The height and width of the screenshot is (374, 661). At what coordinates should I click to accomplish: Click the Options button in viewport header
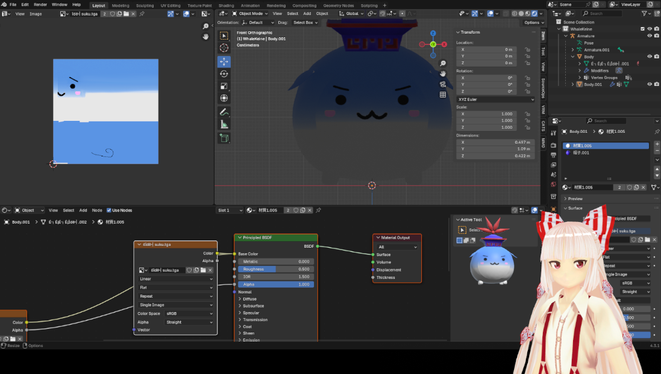point(531,22)
